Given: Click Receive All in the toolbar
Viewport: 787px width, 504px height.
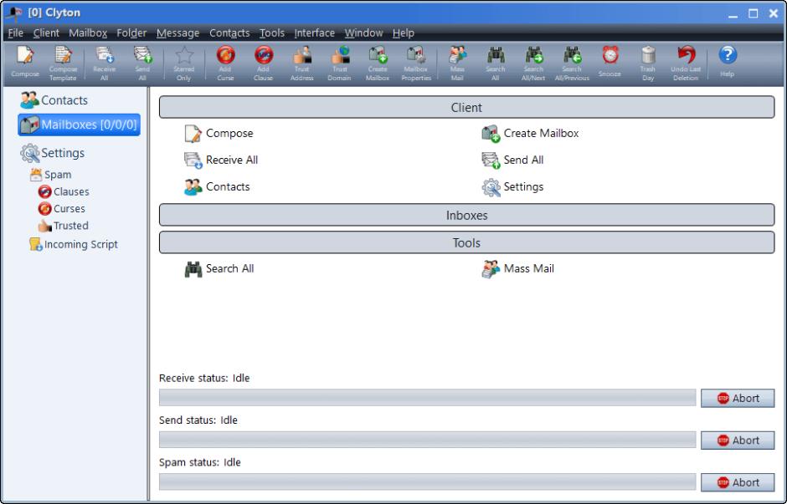Looking at the screenshot, I should (105, 64).
